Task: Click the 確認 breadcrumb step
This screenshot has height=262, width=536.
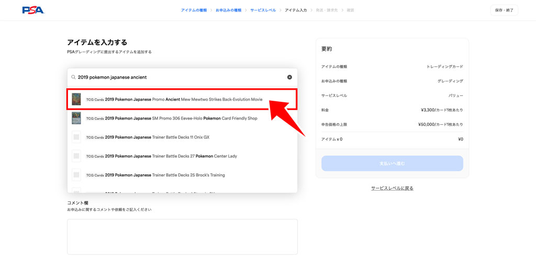Action: click(350, 10)
